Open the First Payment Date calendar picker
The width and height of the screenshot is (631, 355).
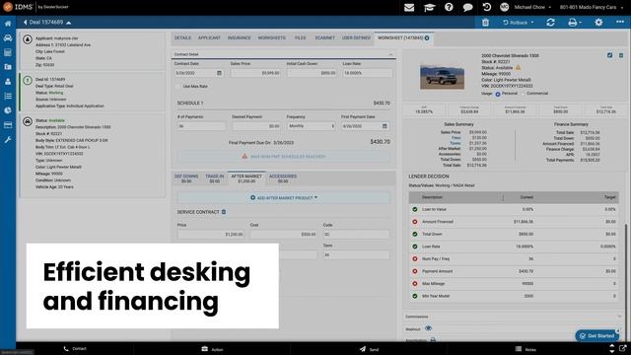point(385,126)
